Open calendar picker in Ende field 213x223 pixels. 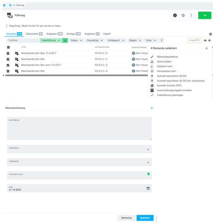point(148,188)
